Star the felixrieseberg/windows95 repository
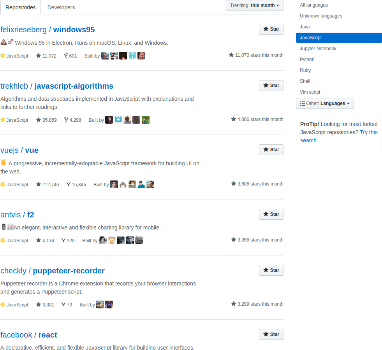 271,29
